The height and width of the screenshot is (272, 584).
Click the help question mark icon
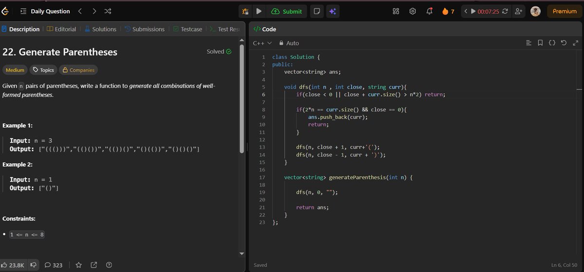pos(109,265)
